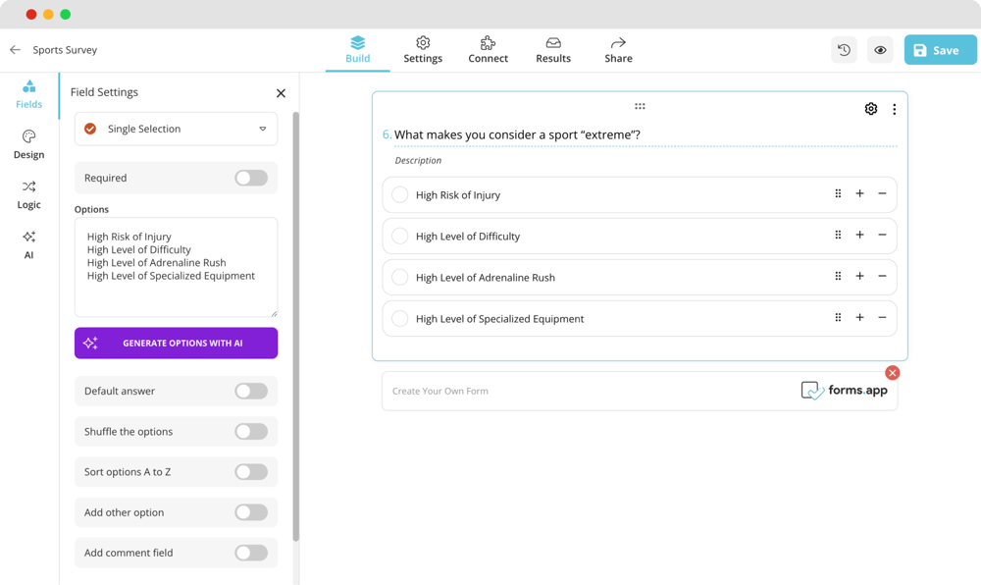This screenshot has height=585, width=981.
Task: Open the question's settings gear icon
Action: tap(870, 108)
